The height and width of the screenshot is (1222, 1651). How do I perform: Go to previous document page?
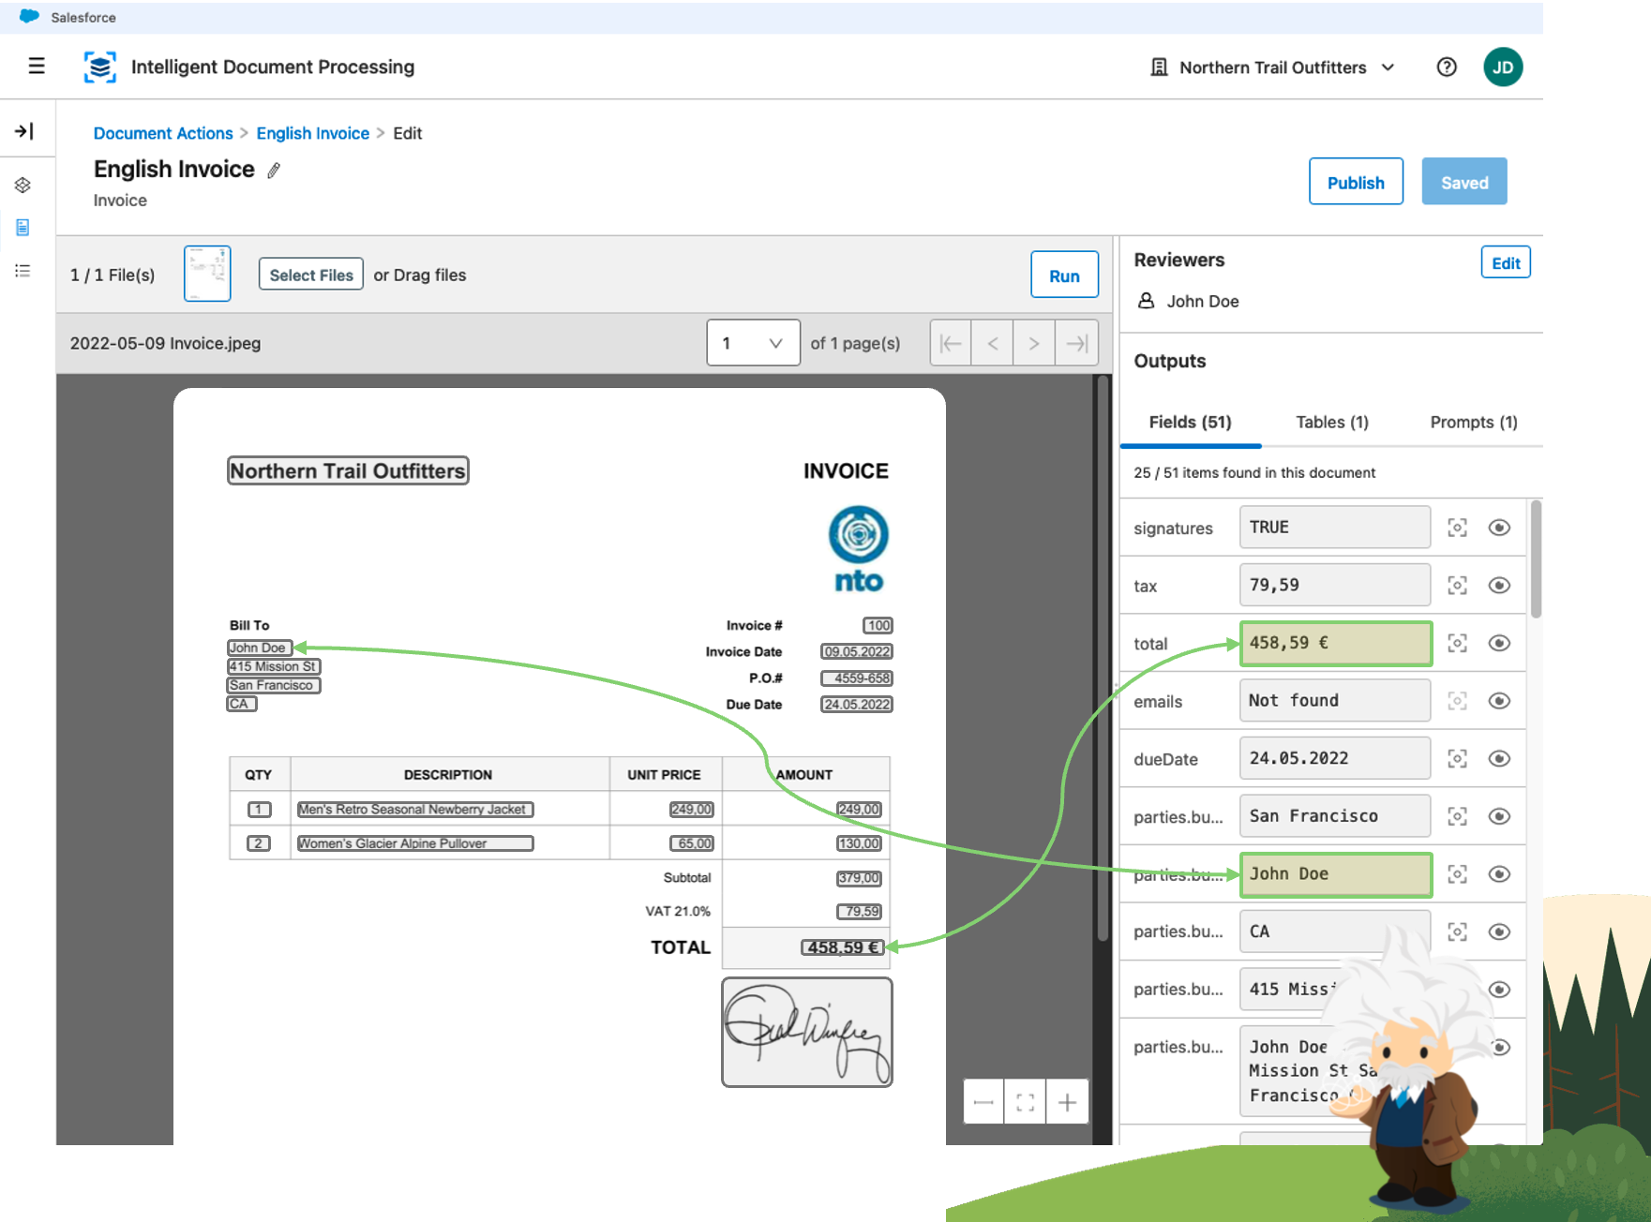click(x=993, y=343)
